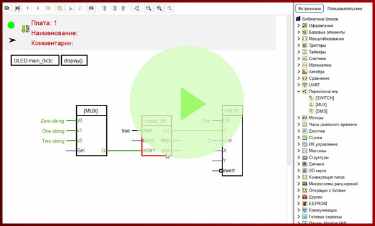Collapse the Переключатель tree category
The width and height of the screenshot is (375, 226).
click(299, 92)
